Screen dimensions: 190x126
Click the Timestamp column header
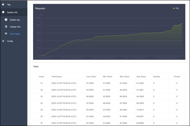[x=57, y=76]
